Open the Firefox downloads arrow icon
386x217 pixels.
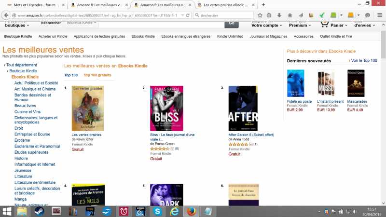(x=279, y=15)
